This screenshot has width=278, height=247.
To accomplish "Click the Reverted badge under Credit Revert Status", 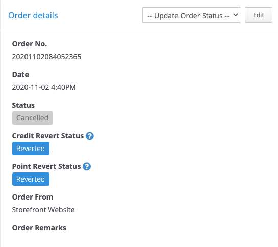I will 31,149.
